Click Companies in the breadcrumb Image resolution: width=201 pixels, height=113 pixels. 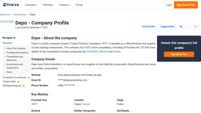point(20,15)
